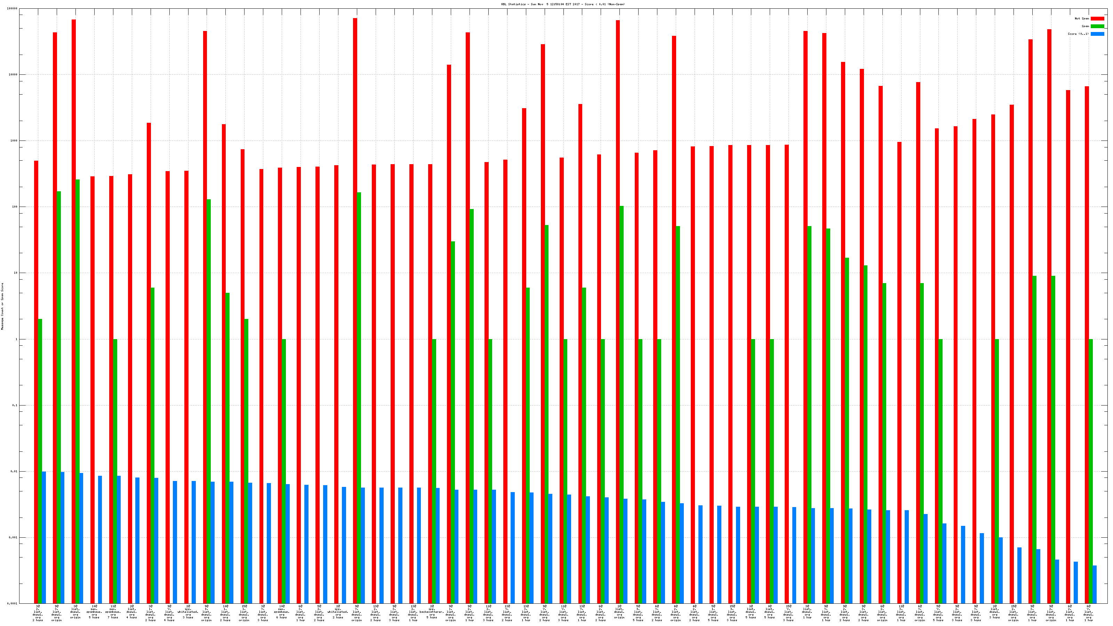Click the 0.1 y-axis tick label

[x=15, y=405]
